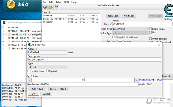
Task: Open the Edit menu
Action: click(51, 2)
